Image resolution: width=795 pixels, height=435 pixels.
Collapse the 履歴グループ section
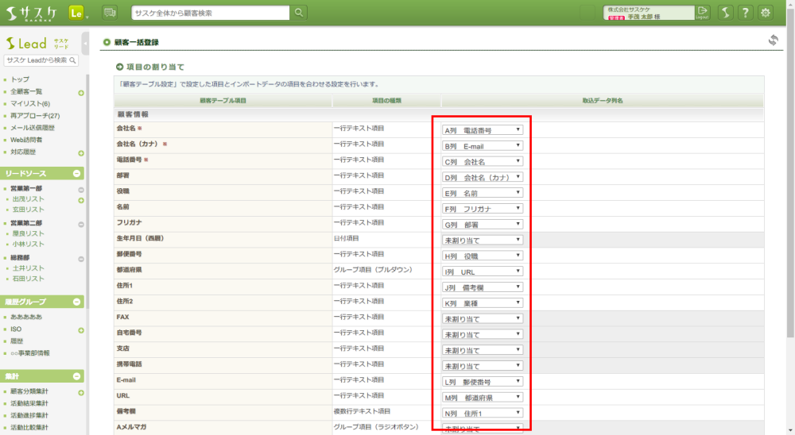tap(77, 302)
